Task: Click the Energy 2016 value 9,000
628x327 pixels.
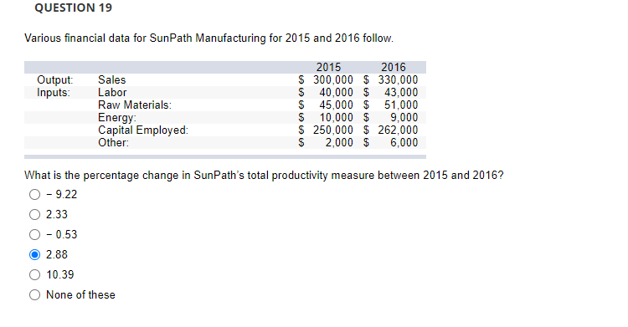Action: (404, 117)
